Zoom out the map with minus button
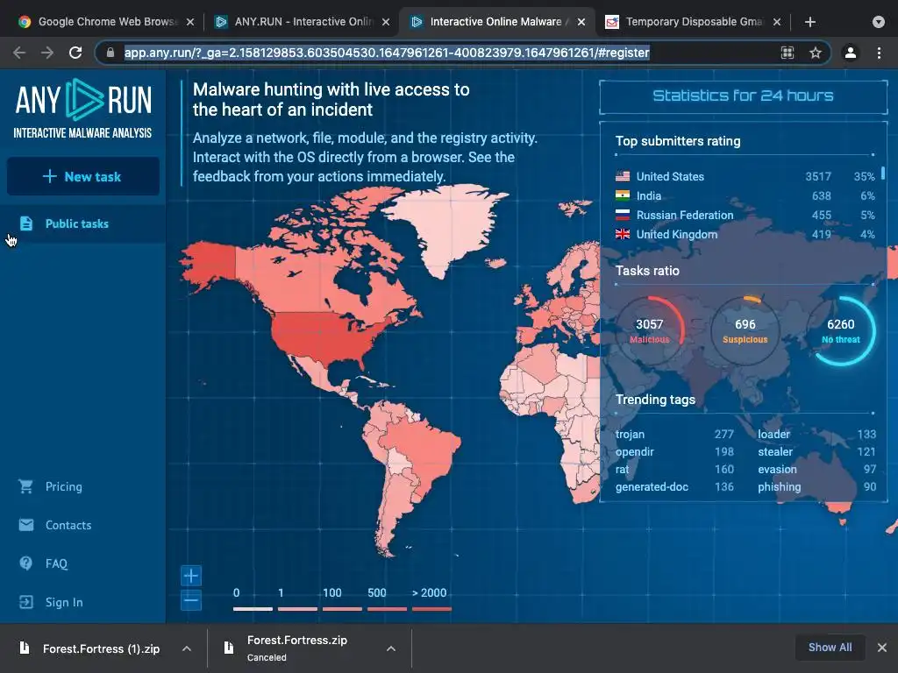This screenshot has width=898, height=673. pyautogui.click(x=191, y=600)
